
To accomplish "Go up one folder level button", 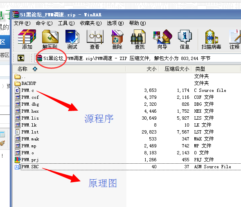I will [21, 58].
